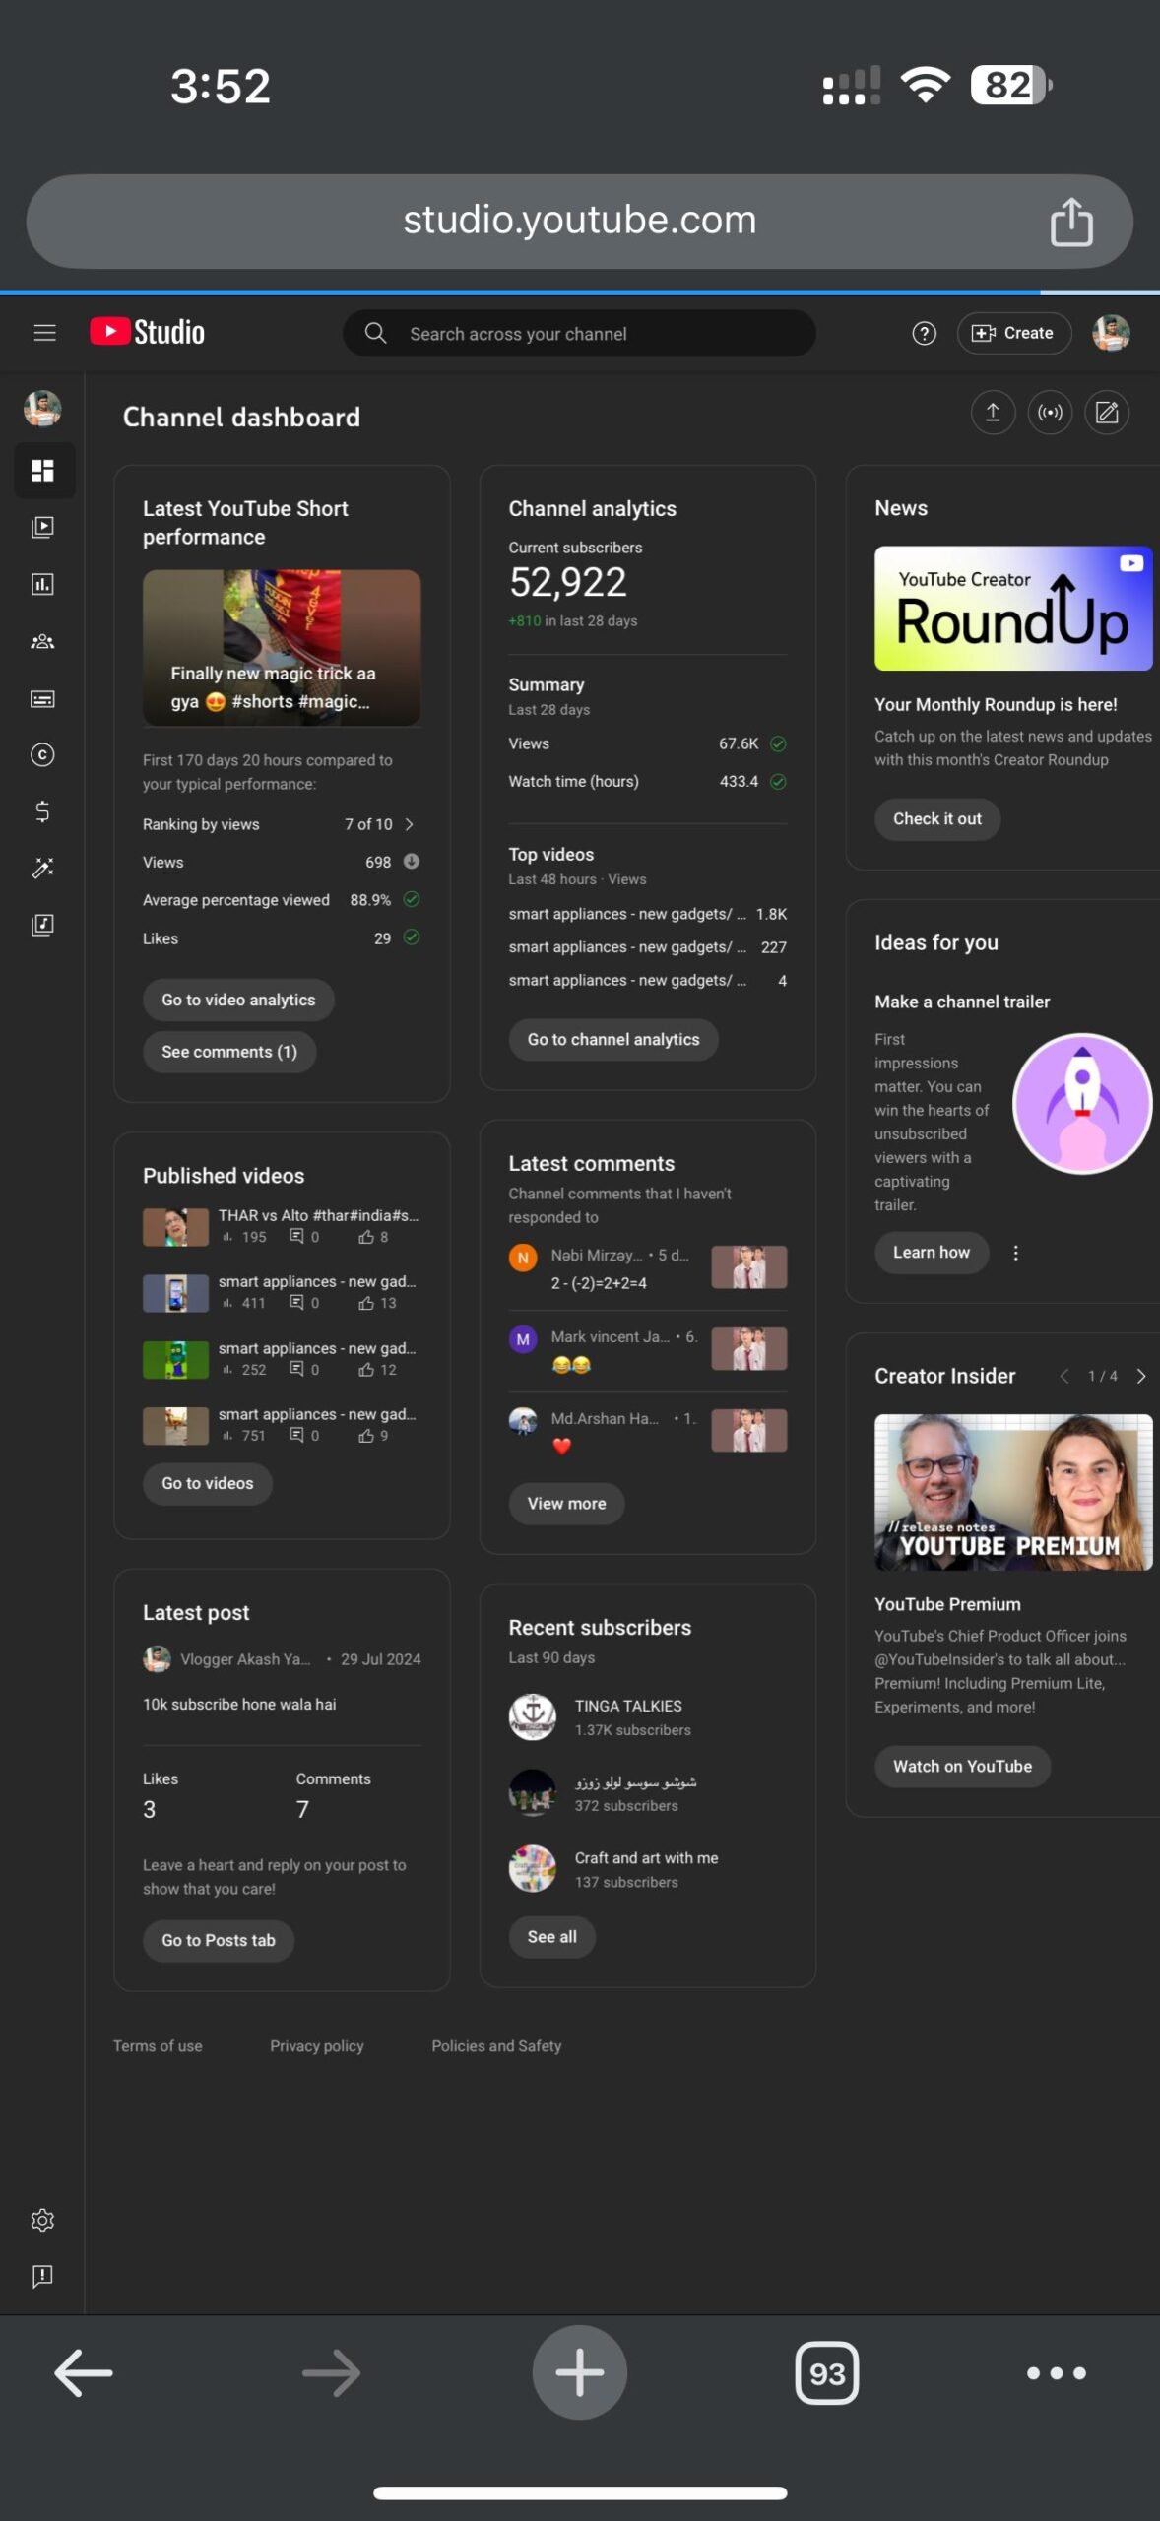Click Go to channel analytics button

tap(613, 1040)
